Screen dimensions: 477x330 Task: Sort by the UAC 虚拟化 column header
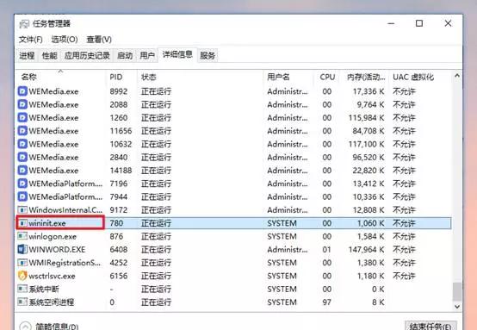coord(420,77)
